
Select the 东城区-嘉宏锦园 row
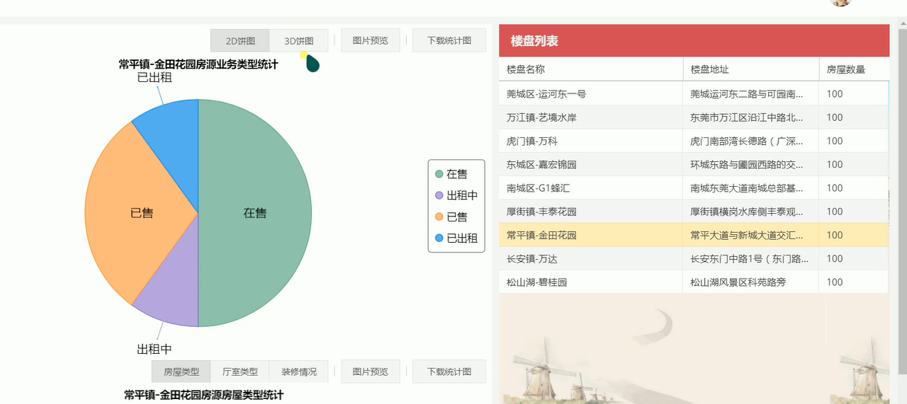694,164
